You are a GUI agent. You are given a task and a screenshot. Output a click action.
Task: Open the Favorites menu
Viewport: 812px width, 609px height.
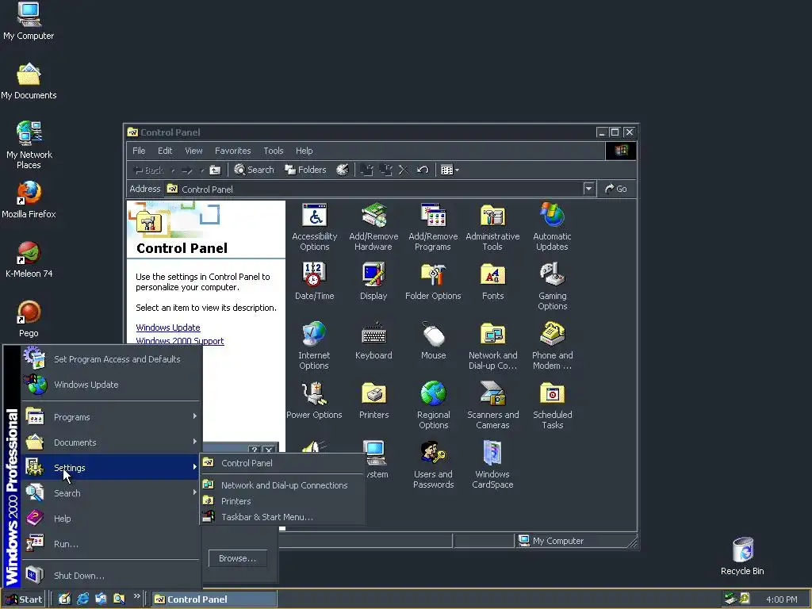tap(232, 151)
